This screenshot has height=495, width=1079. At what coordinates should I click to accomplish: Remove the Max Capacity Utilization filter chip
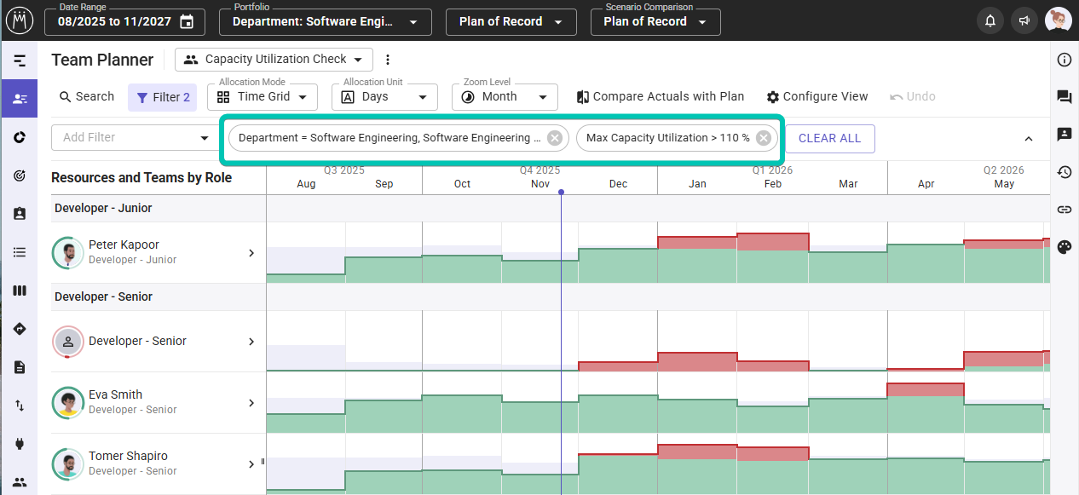pyautogui.click(x=764, y=138)
